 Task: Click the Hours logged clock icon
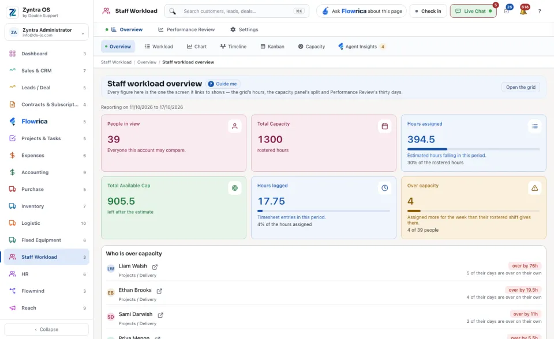(385, 188)
